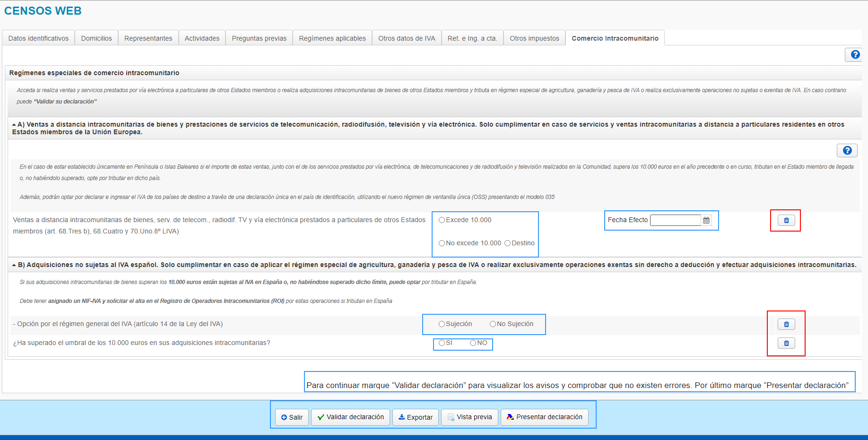868x440 pixels.
Task: Click the Fecha Efecto date field
Action: tap(675, 220)
